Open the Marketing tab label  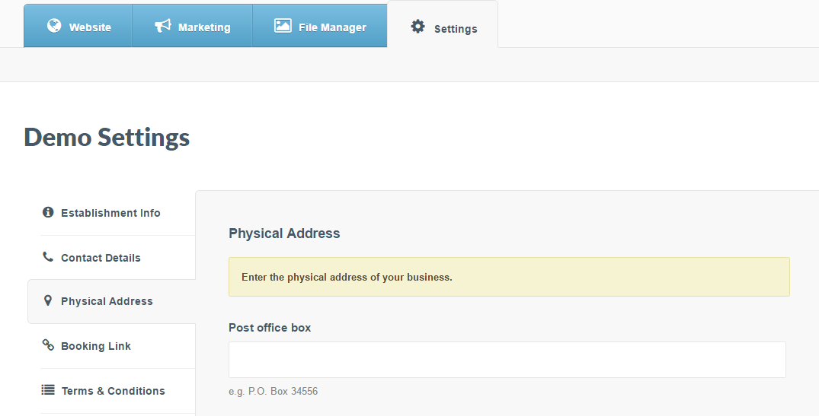[204, 27]
